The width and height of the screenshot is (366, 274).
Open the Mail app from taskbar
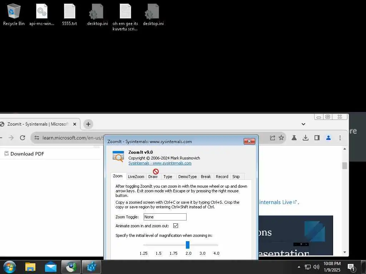coord(51,267)
